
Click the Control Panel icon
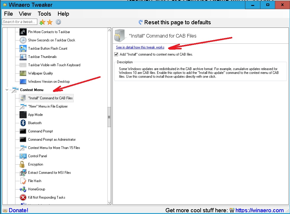[23, 156]
